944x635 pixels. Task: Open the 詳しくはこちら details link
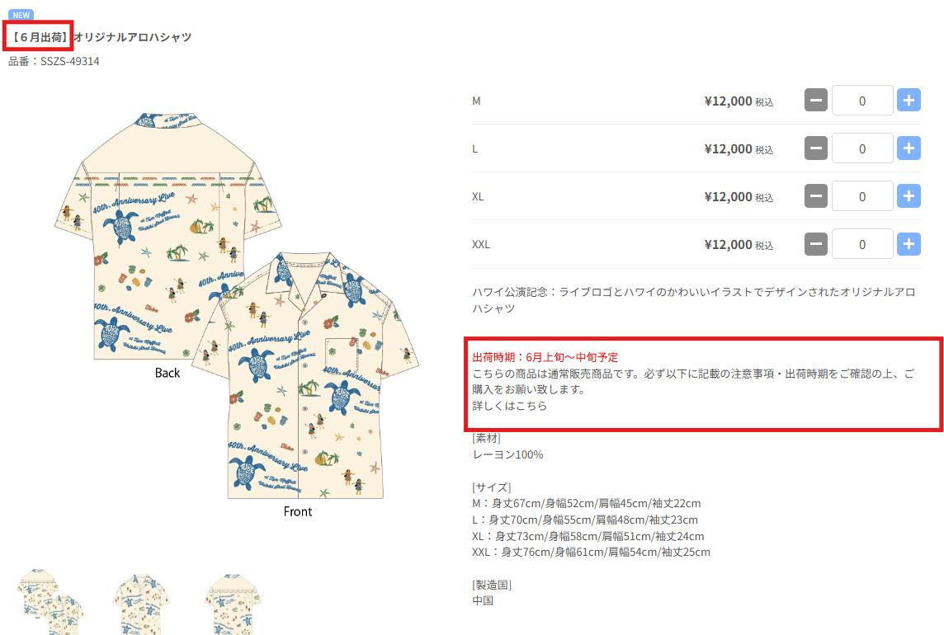[x=509, y=406]
